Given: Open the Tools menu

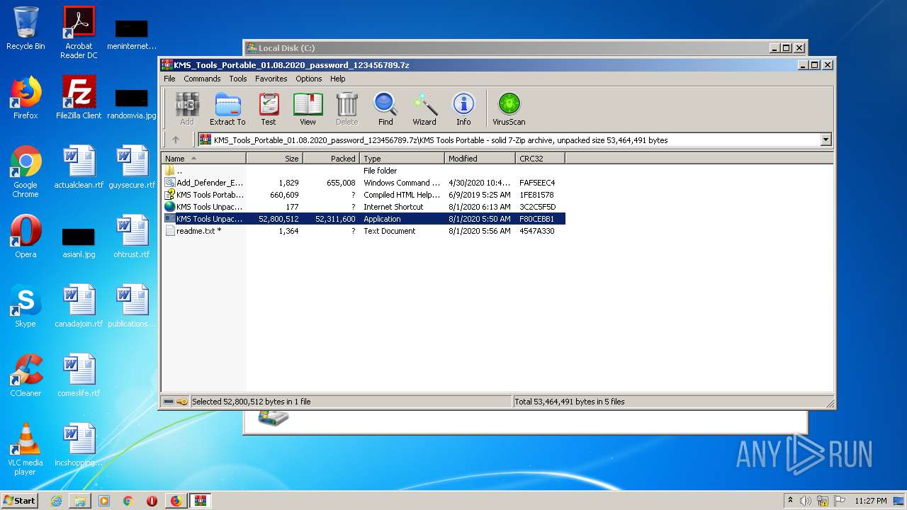Looking at the screenshot, I should (238, 79).
